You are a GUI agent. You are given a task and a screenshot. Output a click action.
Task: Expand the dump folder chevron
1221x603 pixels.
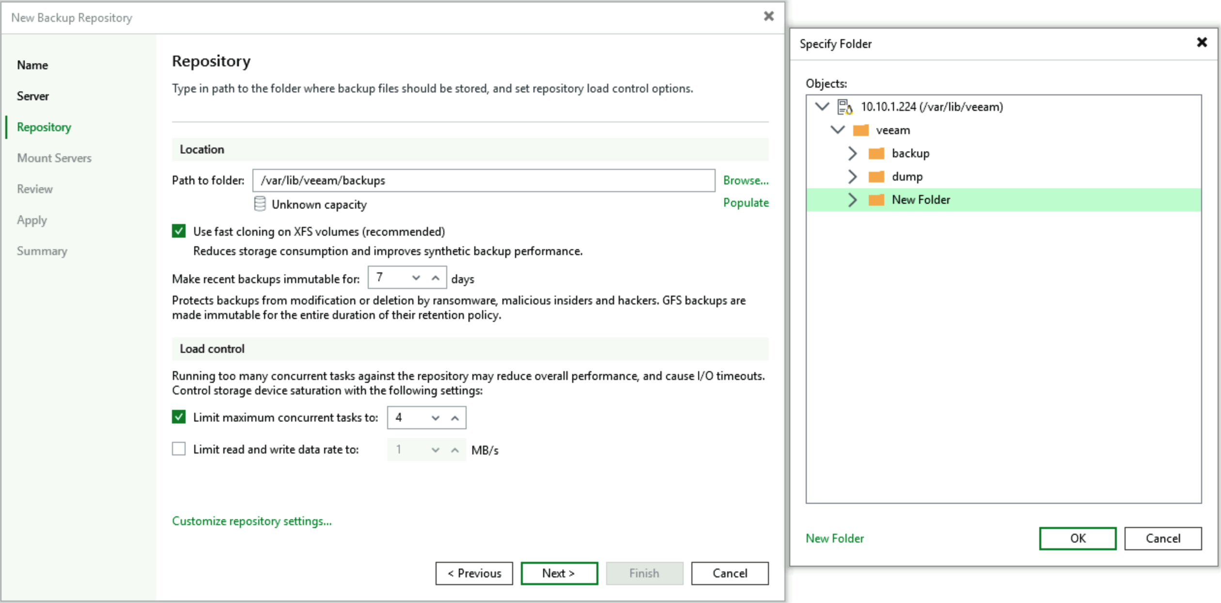pyautogui.click(x=853, y=177)
